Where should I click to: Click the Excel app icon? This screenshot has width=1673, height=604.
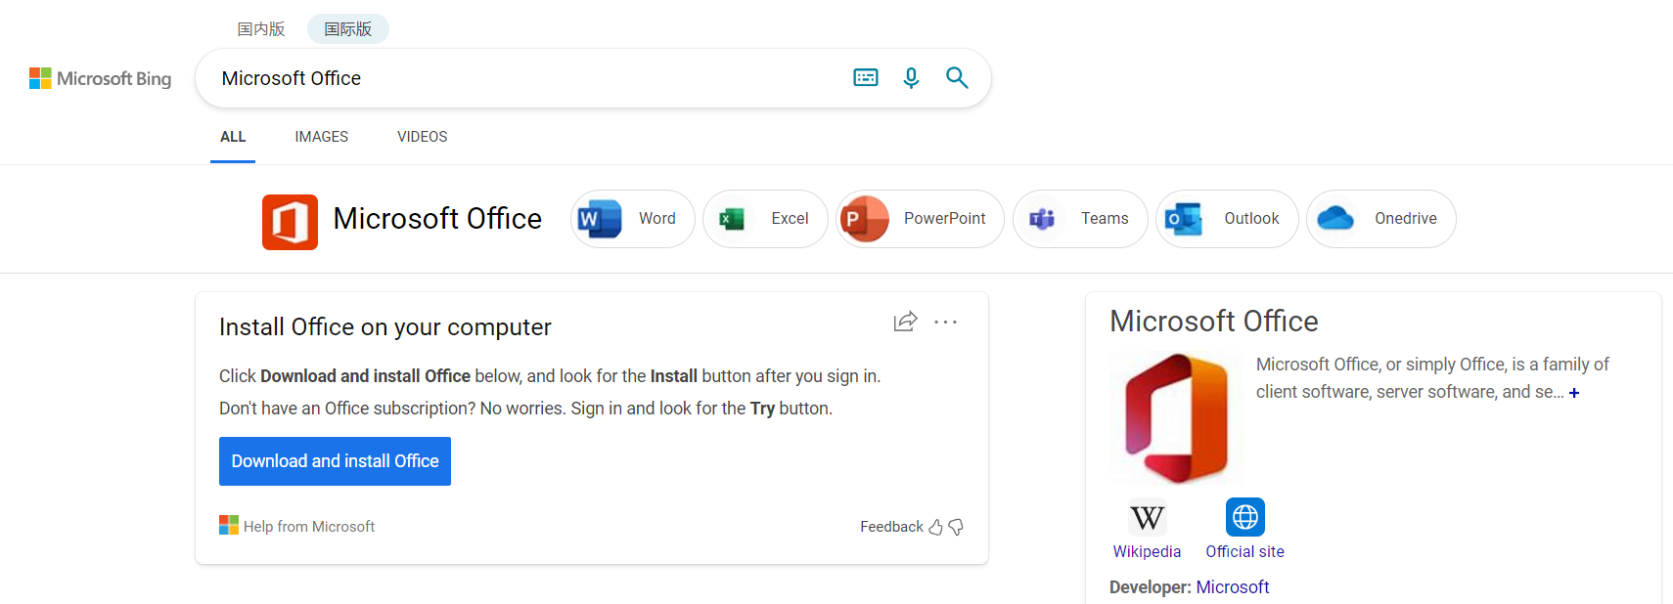(x=732, y=219)
